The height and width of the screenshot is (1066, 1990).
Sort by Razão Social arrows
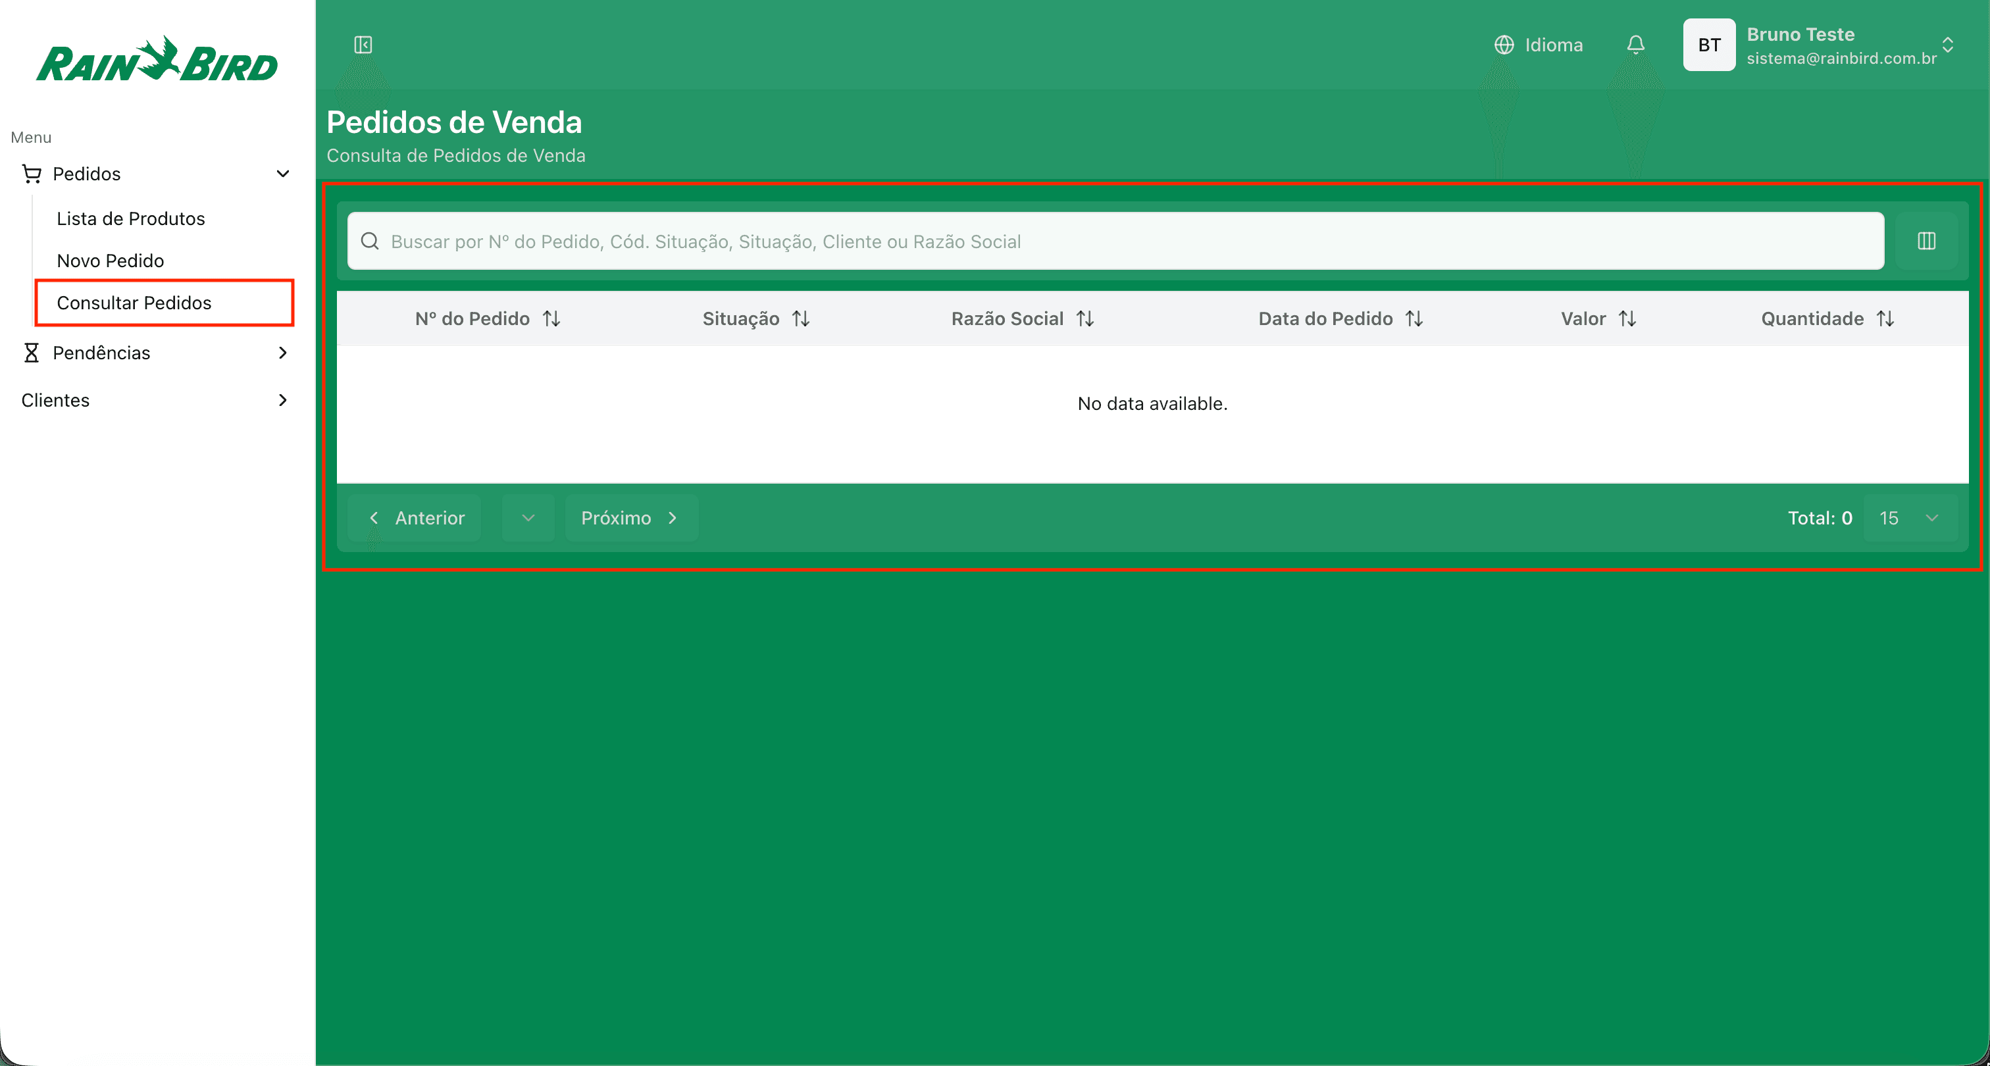1084,318
